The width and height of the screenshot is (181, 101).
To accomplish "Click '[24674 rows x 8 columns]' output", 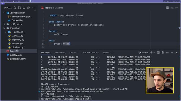I will 55,84.
